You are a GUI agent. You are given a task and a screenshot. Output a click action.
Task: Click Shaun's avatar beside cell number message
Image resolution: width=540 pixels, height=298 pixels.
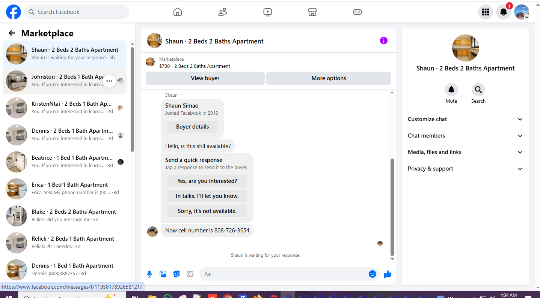tap(152, 232)
